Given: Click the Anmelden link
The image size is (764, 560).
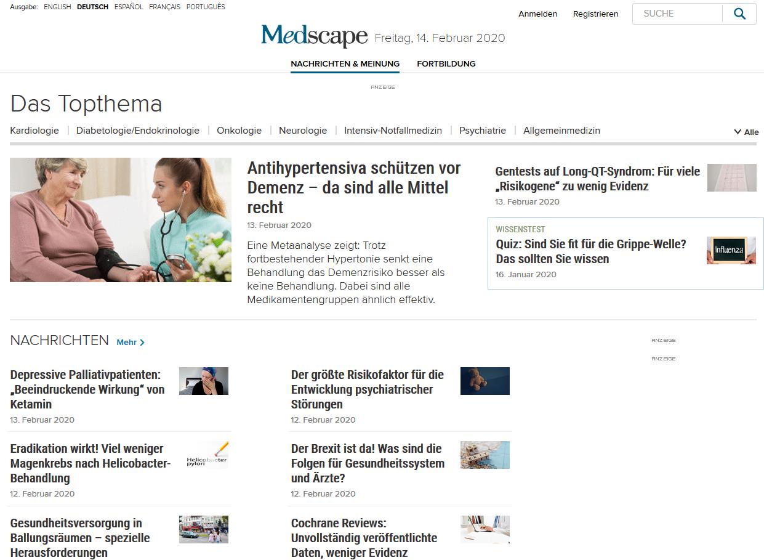Looking at the screenshot, I should [x=538, y=14].
